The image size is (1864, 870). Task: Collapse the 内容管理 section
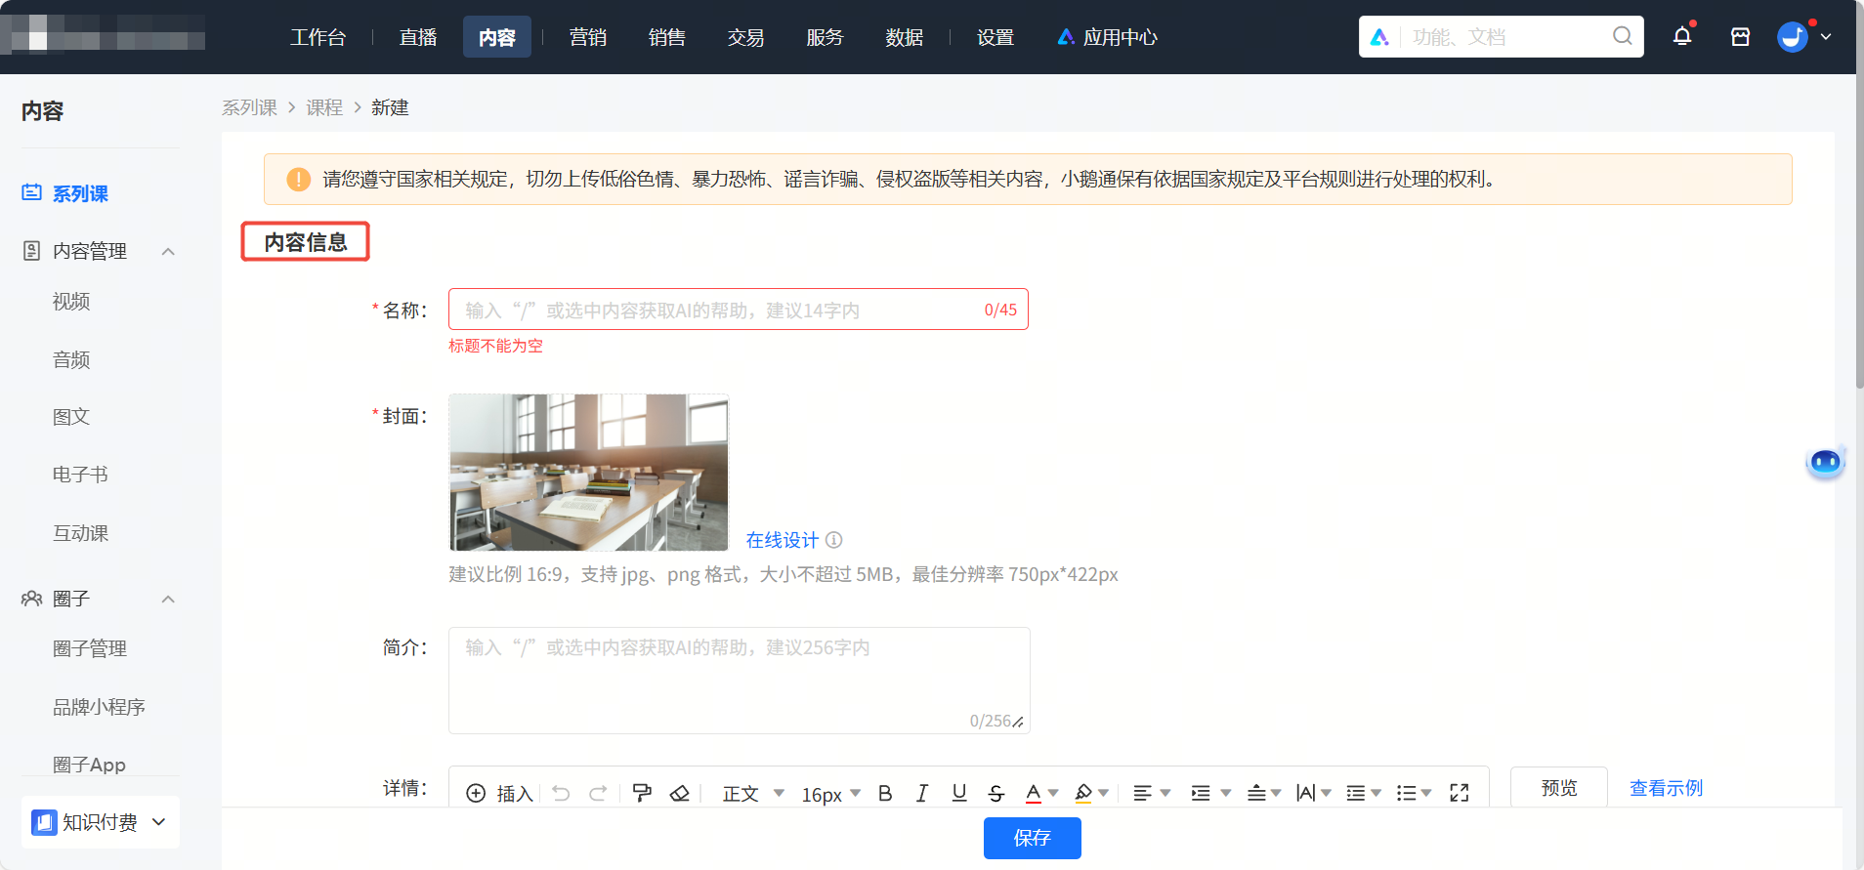(x=168, y=252)
